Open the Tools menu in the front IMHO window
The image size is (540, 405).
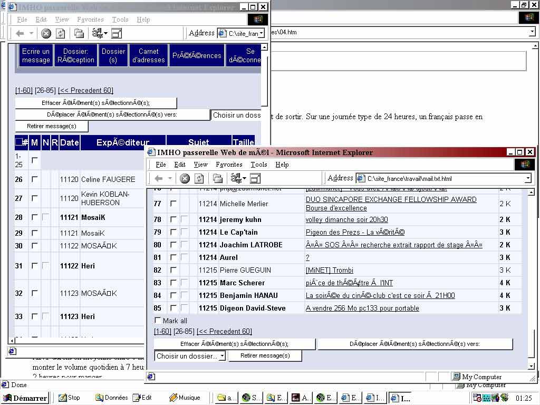point(258,165)
